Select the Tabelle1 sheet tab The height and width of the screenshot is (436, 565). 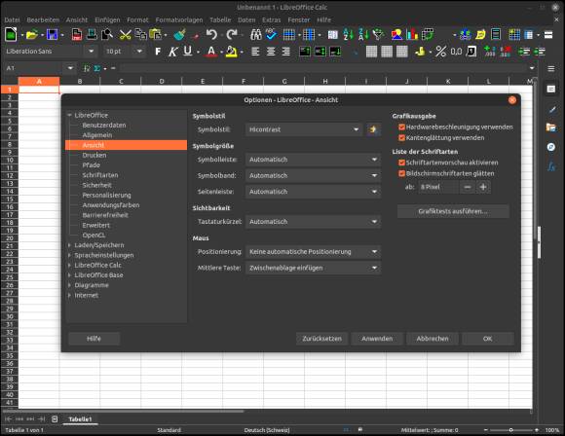pyautogui.click(x=80, y=419)
